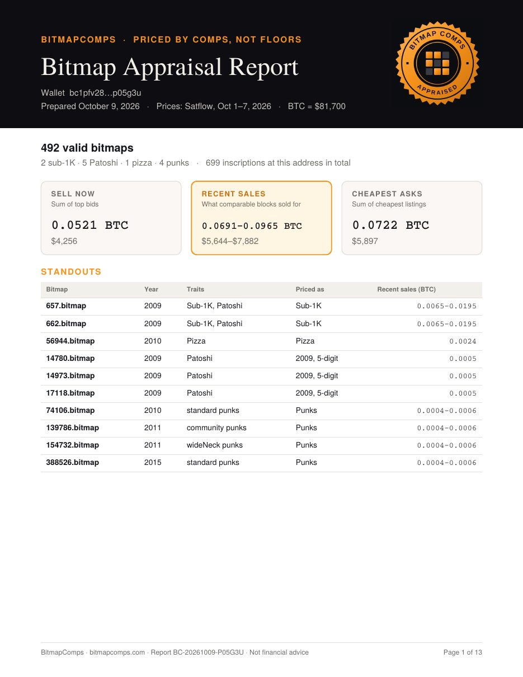The height and width of the screenshot is (677, 523).
Task: Click 657.bitmap in the table
Action: pyautogui.click(x=66, y=306)
